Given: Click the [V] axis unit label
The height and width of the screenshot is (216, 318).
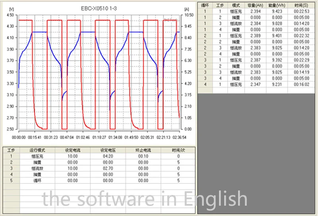Looking at the screenshot, I should point(12,9).
